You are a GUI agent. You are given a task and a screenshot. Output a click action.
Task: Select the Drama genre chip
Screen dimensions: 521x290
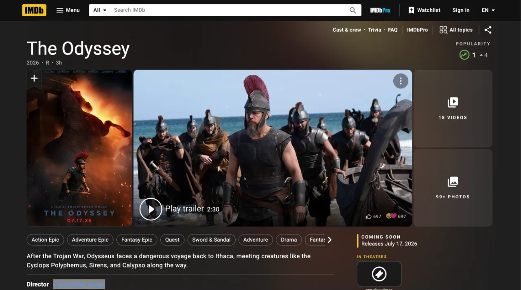click(289, 239)
